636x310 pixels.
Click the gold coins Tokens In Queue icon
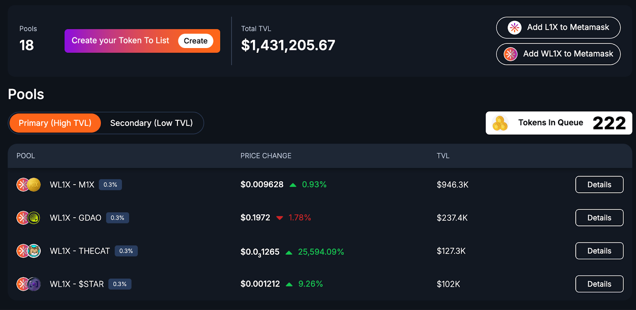500,123
